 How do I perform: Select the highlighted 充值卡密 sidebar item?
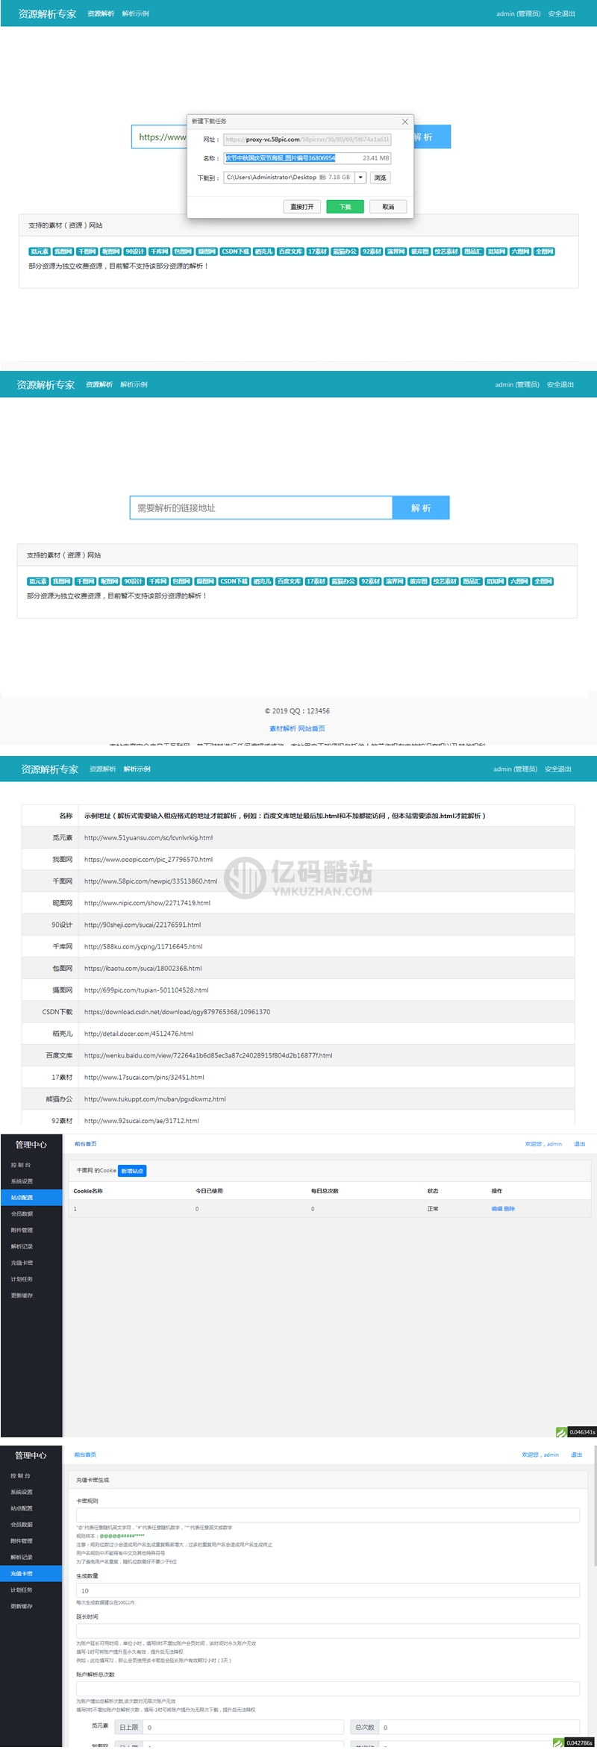(x=31, y=1574)
